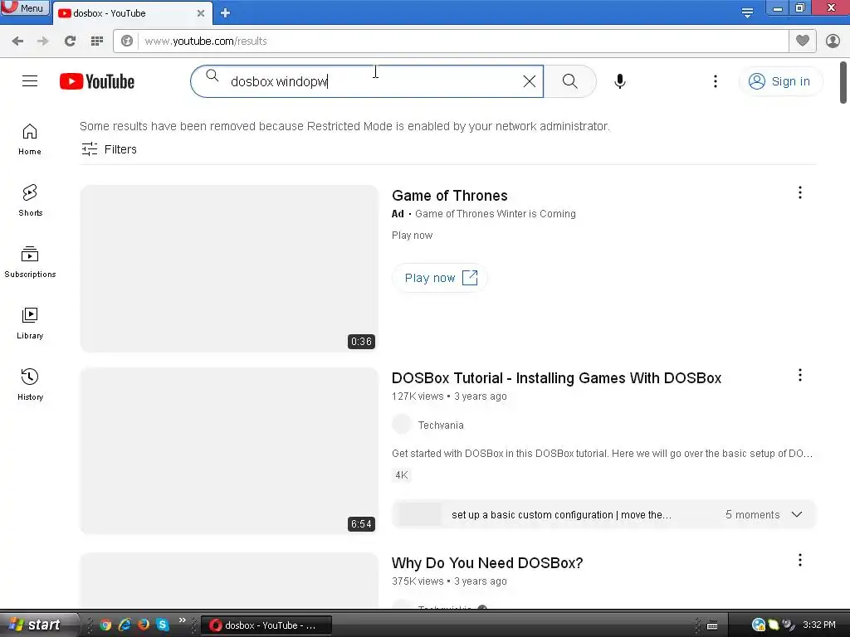Close the dosbox - YouTube tab
850x637 pixels.
(x=201, y=13)
